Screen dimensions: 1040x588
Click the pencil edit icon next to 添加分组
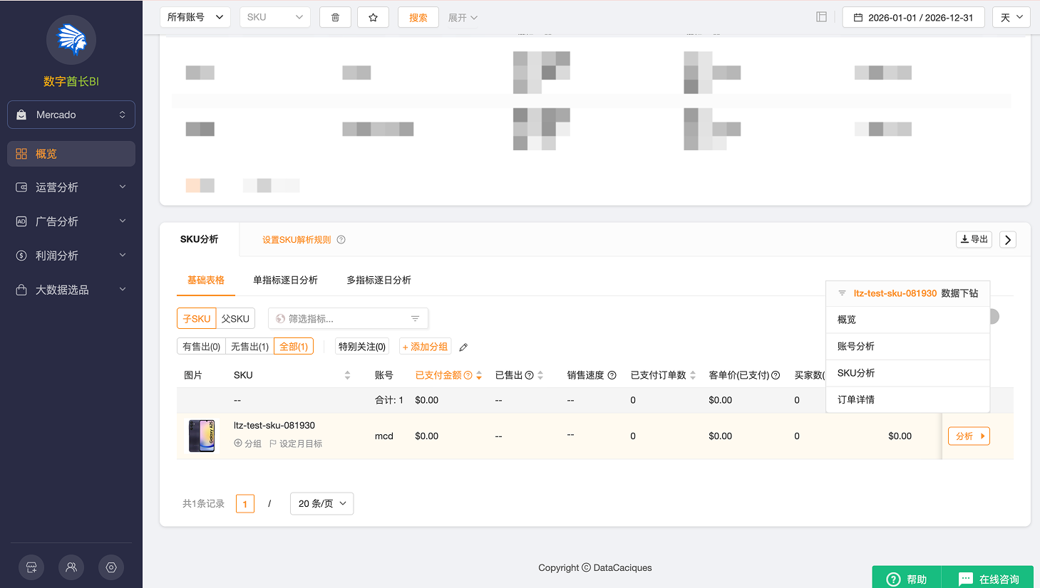pos(463,347)
